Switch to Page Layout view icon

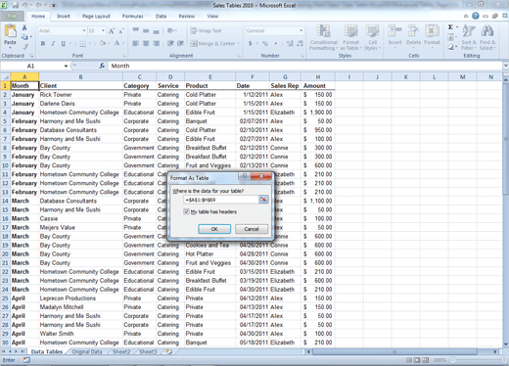pos(417,360)
